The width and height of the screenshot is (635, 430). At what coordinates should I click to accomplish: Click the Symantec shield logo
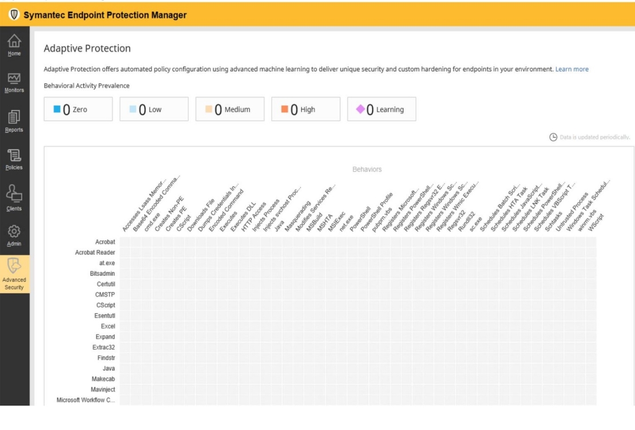14,15
